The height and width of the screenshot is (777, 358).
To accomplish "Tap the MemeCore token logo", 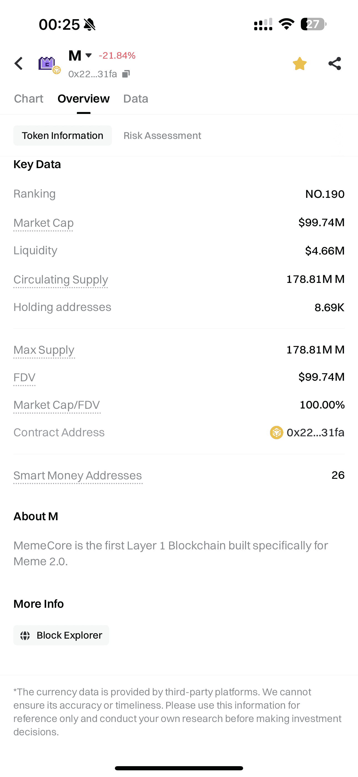I will 47,64.
